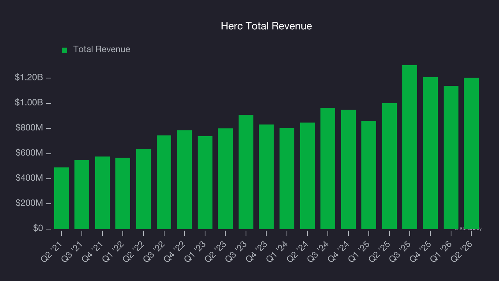Click the Q4 '21 revenue bar

point(103,193)
